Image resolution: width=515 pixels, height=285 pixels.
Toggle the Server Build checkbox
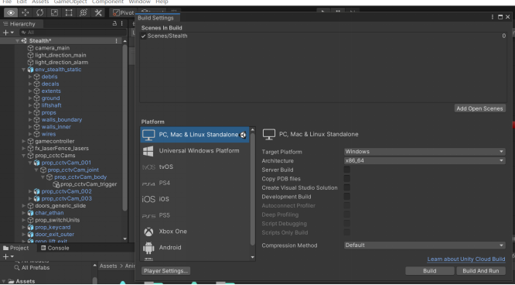tap(347, 170)
